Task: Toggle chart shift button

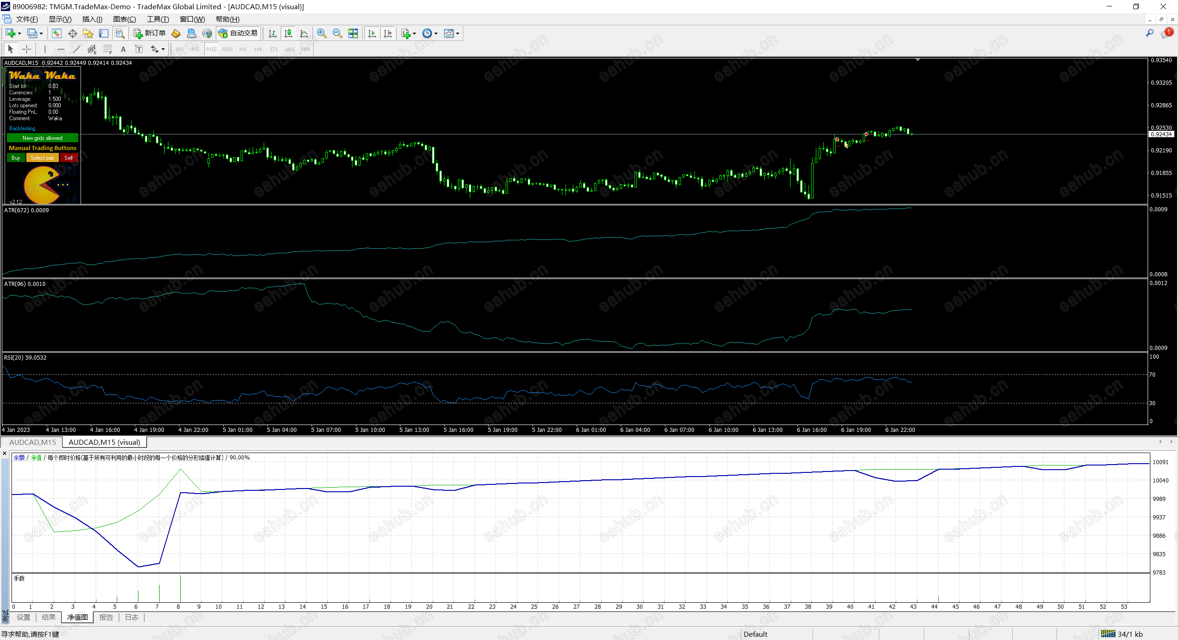Action: (x=388, y=33)
